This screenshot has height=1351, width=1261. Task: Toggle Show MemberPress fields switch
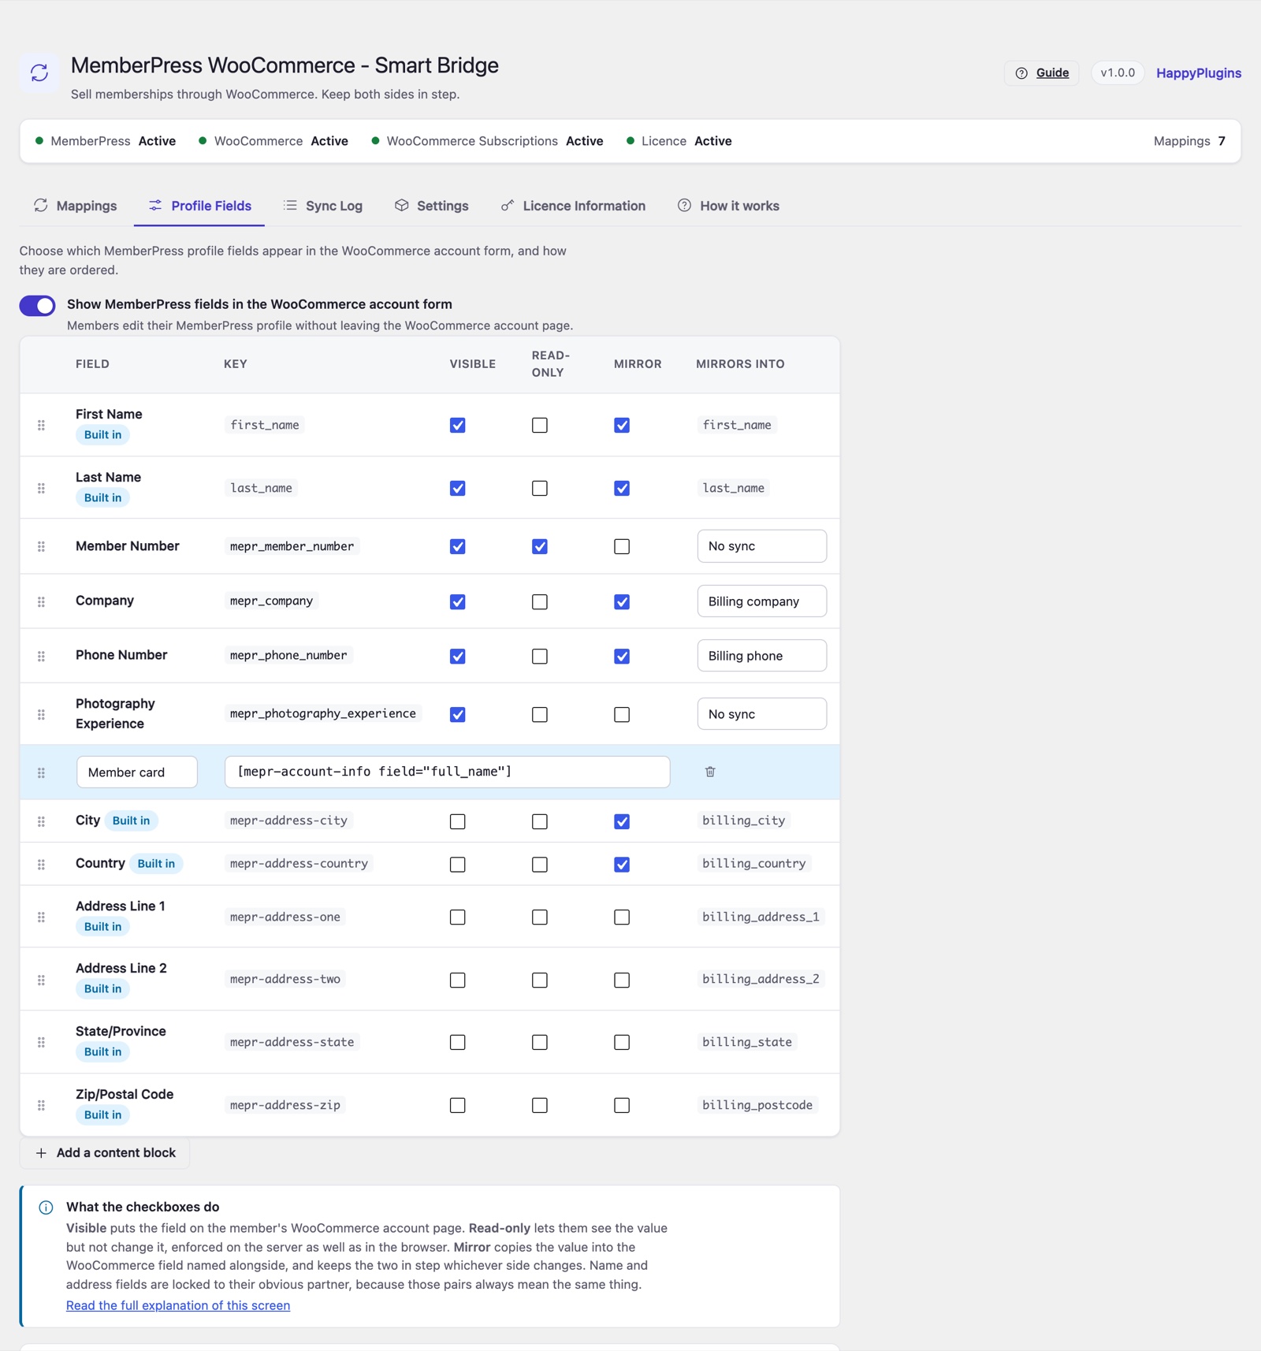coord(37,305)
